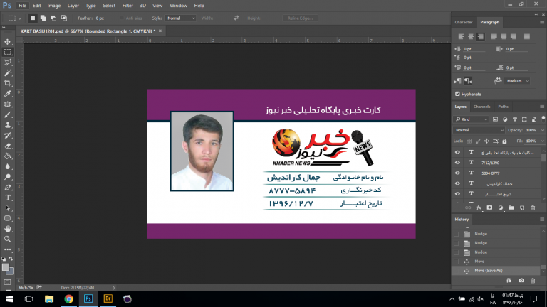Switch to the Character tab
This screenshot has width=547, height=307.
pos(463,22)
